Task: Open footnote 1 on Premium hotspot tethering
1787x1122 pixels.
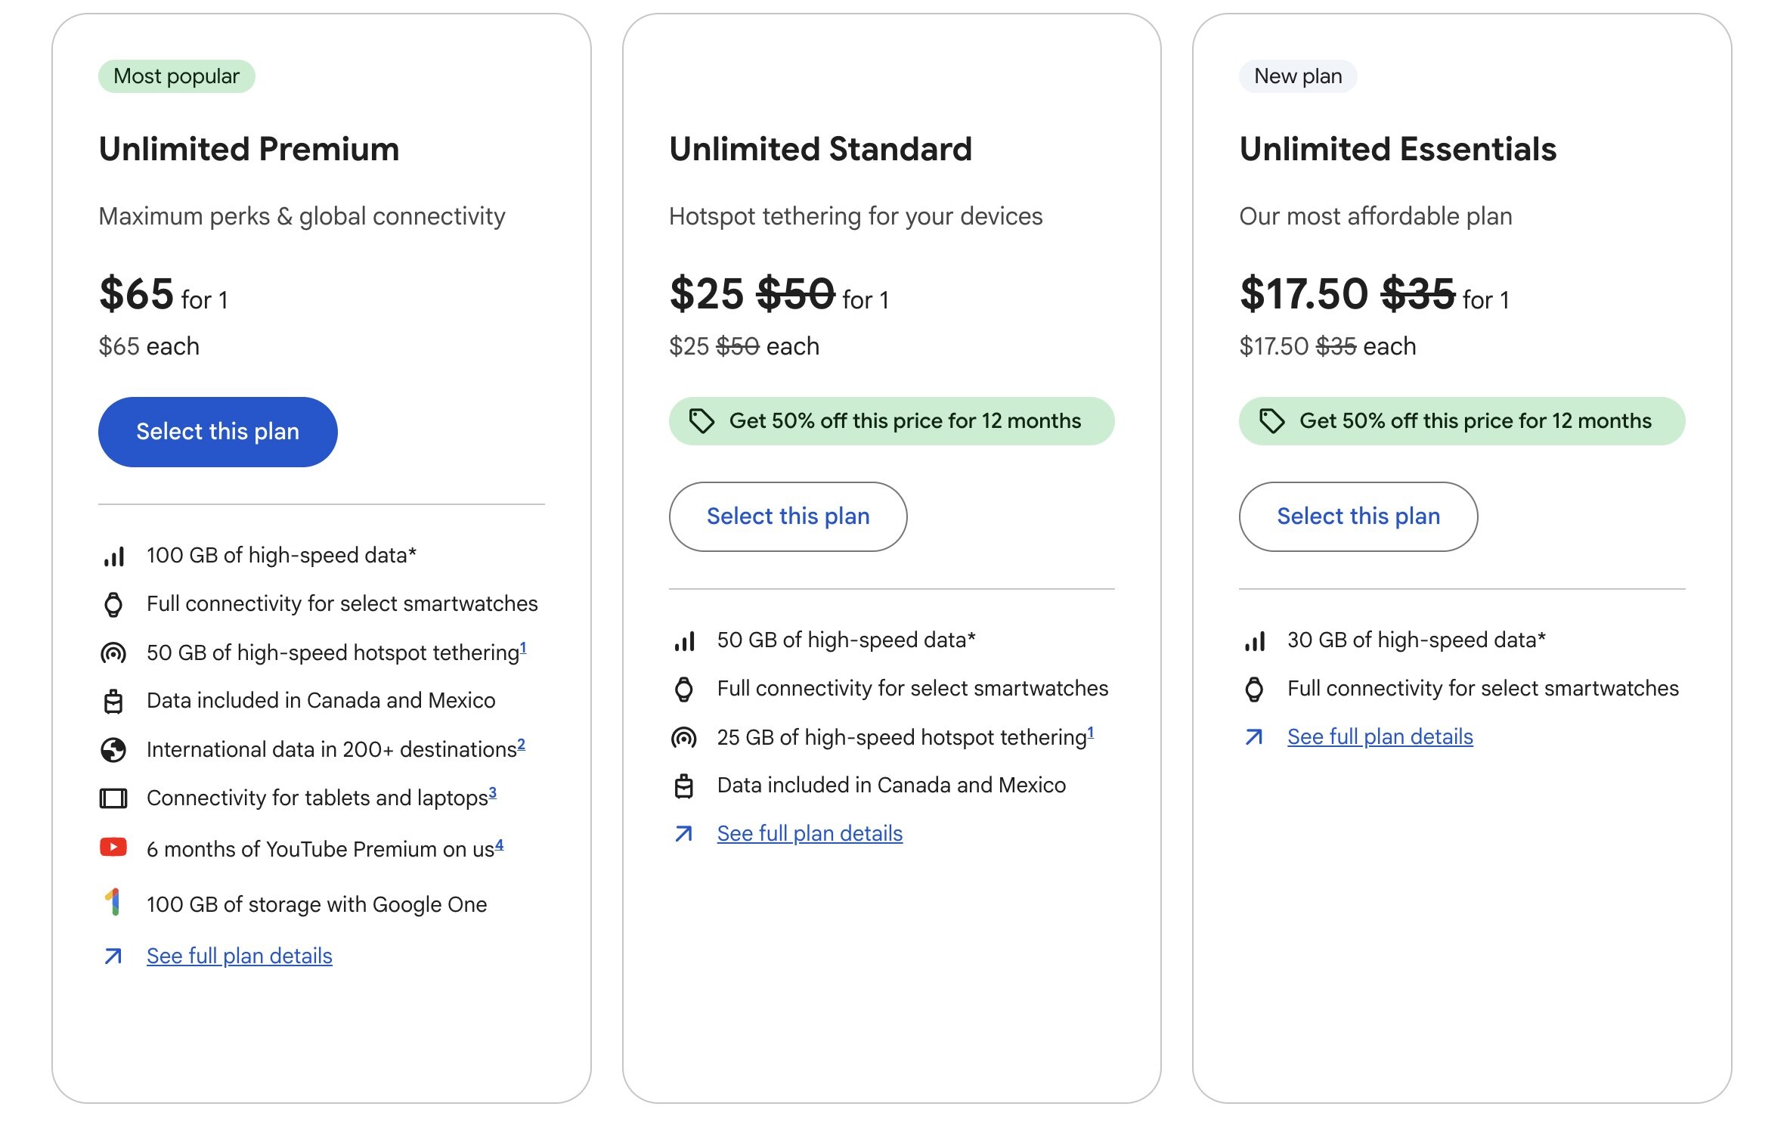Action: pos(523,648)
